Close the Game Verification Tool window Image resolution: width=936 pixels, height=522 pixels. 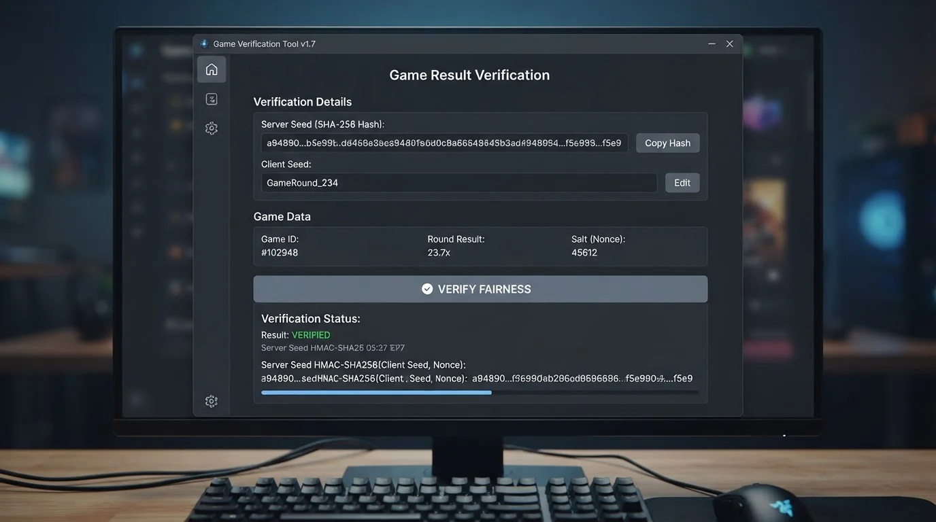tap(730, 43)
